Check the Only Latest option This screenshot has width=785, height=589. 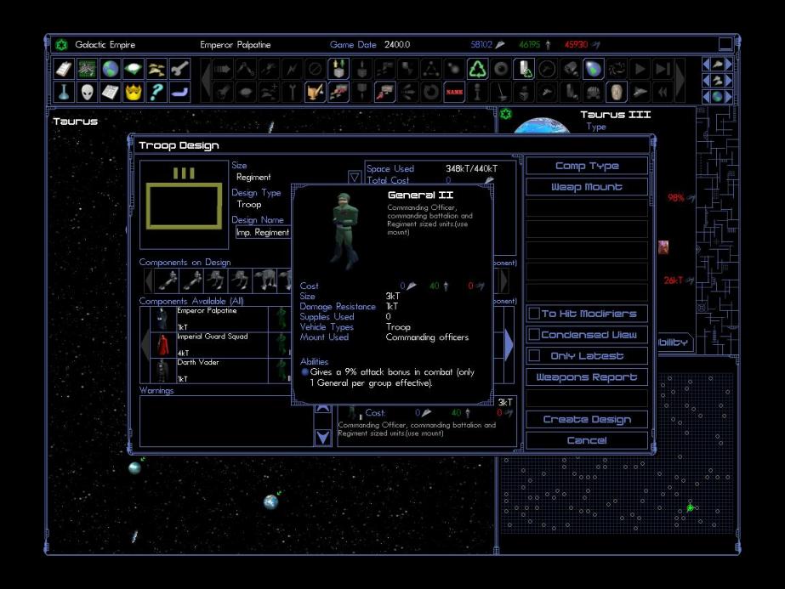[x=534, y=356]
